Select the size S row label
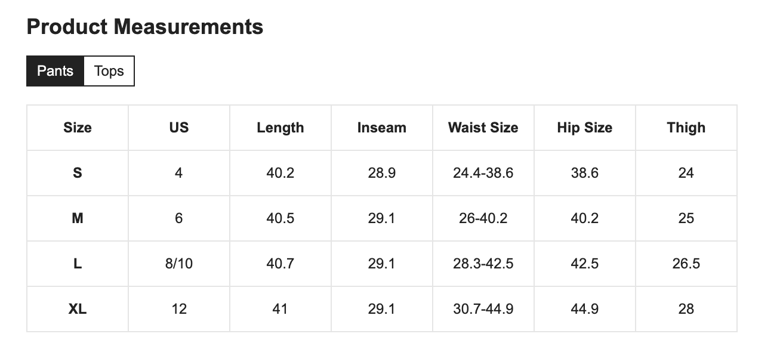This screenshot has width=783, height=343. pos(78,173)
